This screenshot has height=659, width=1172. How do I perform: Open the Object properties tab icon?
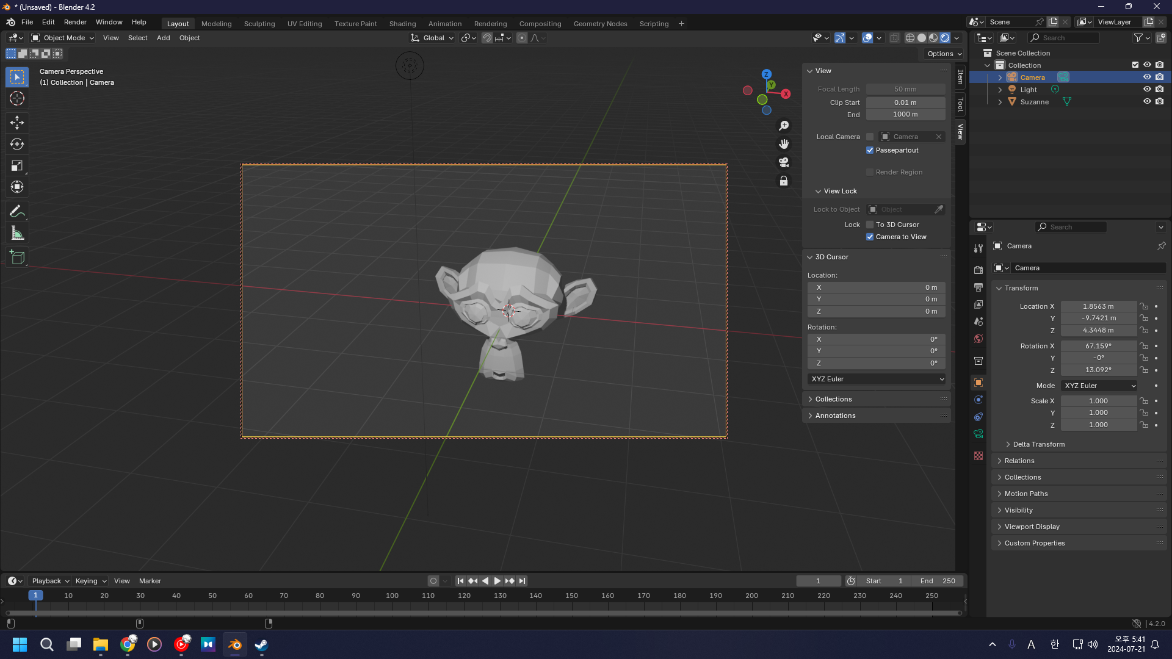978,383
